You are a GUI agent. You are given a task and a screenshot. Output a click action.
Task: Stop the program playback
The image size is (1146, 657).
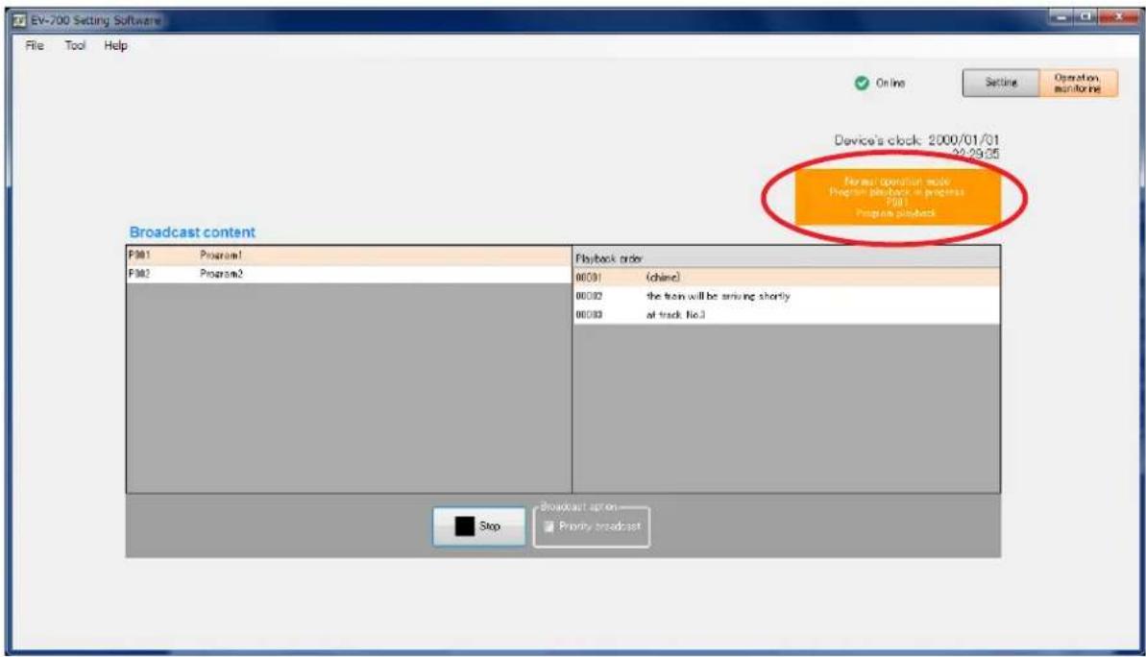(x=478, y=526)
